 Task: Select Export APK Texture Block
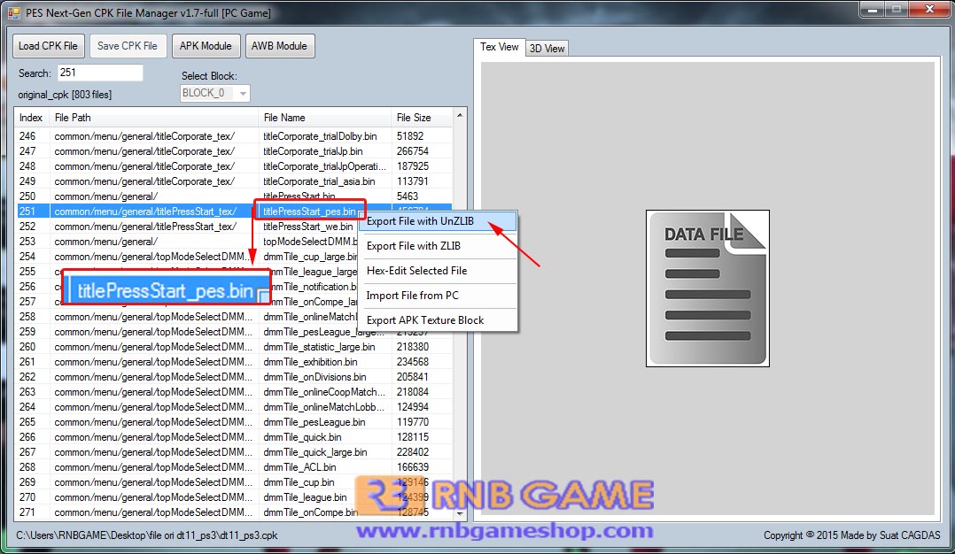click(438, 319)
